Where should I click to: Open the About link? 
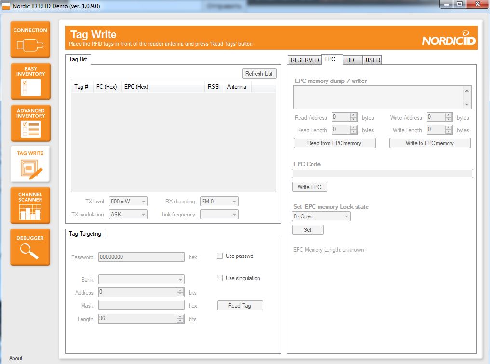pyautogui.click(x=15, y=358)
